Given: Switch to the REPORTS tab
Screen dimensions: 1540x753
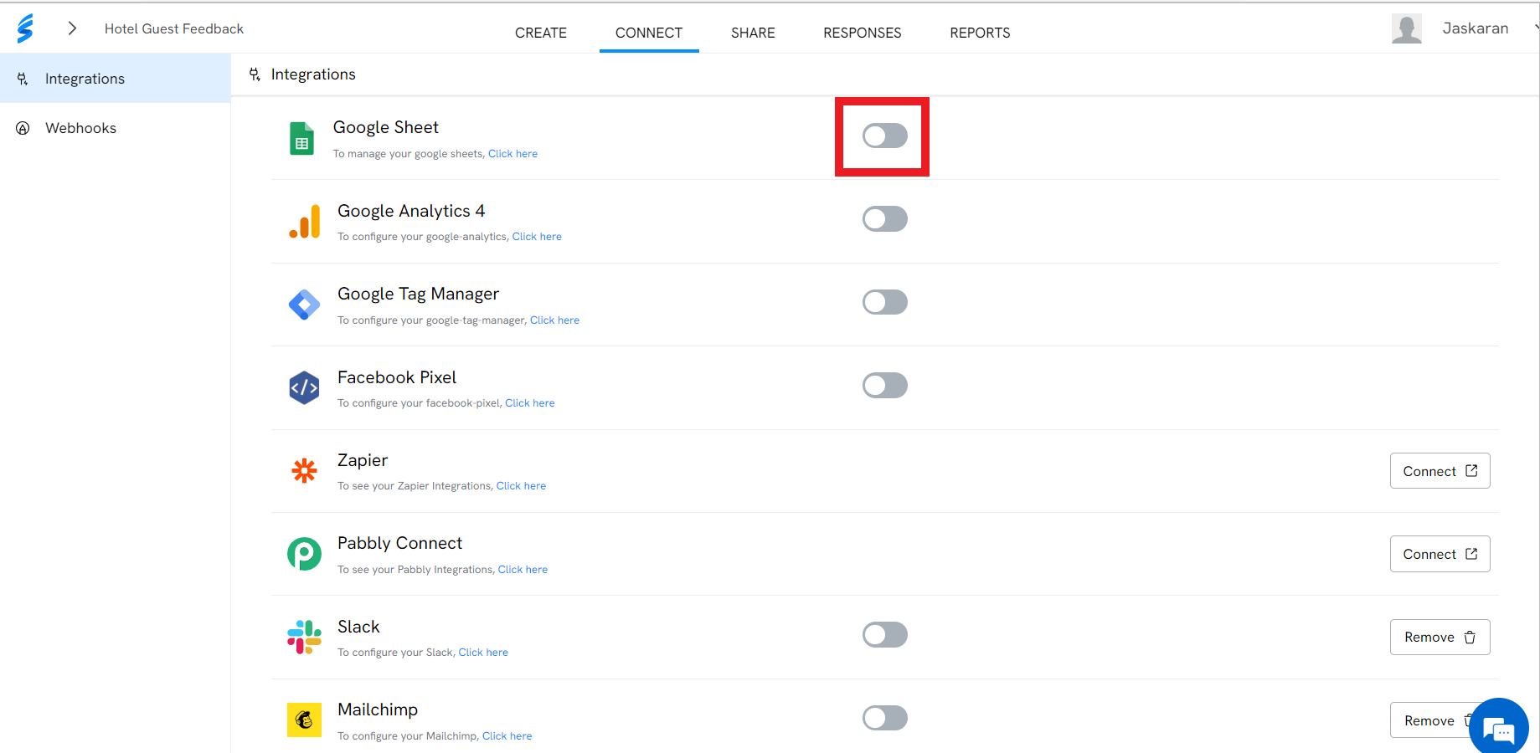Looking at the screenshot, I should click(x=980, y=33).
